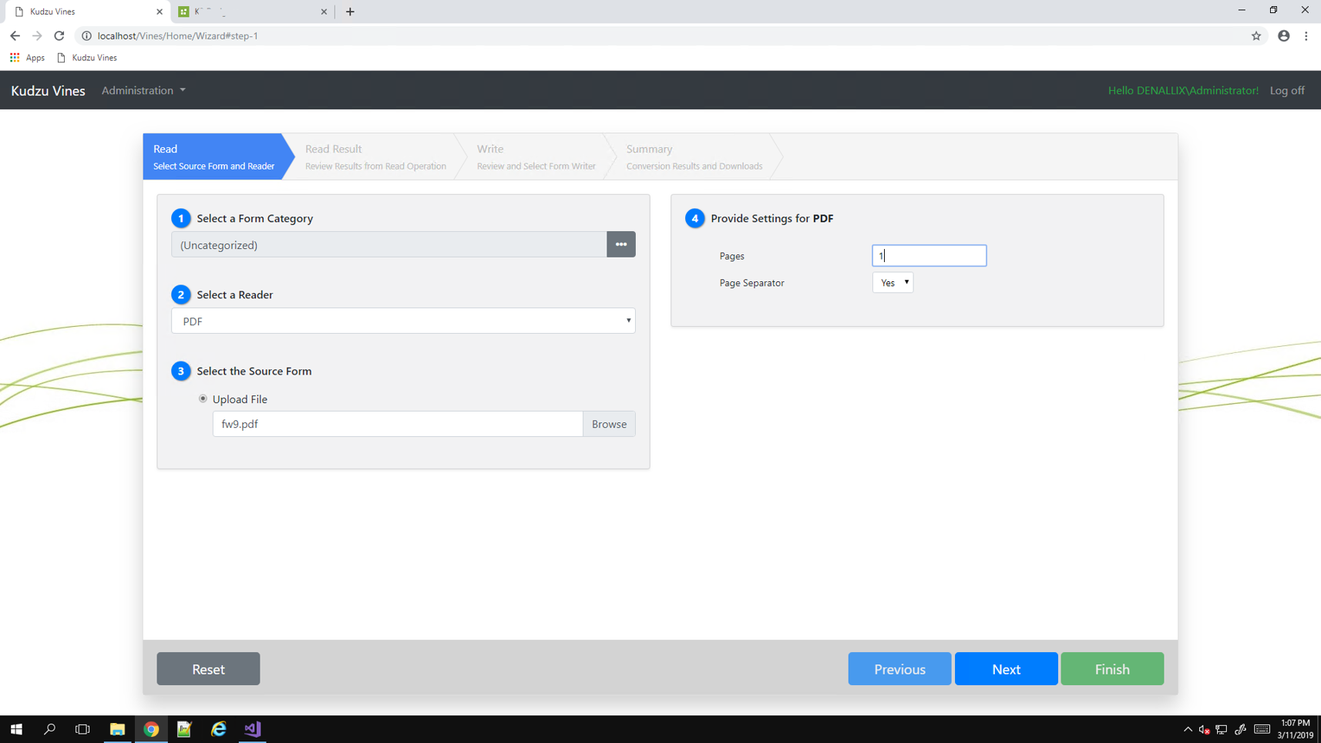Open Chrome from the taskbar
Viewport: 1321px width, 743px height.
pos(151,729)
